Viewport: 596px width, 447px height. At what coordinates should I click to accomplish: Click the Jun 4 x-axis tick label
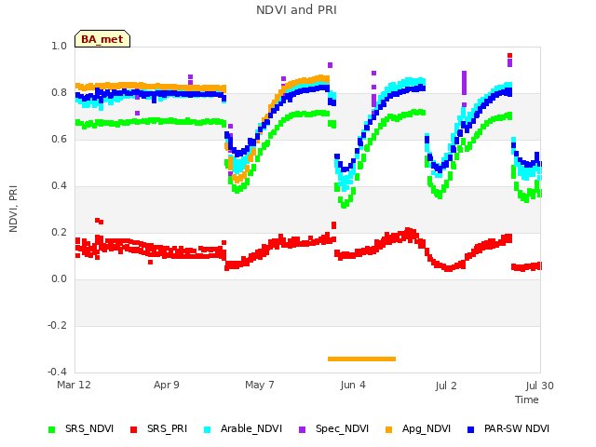tap(353, 385)
